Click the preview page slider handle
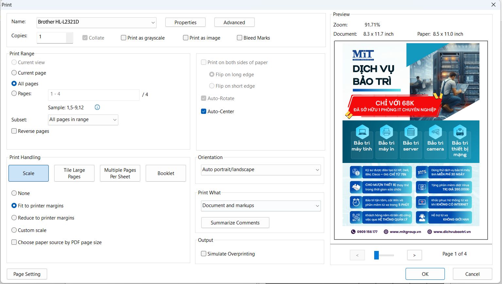Screen dimensions: 502x284 pyautogui.click(x=376, y=255)
